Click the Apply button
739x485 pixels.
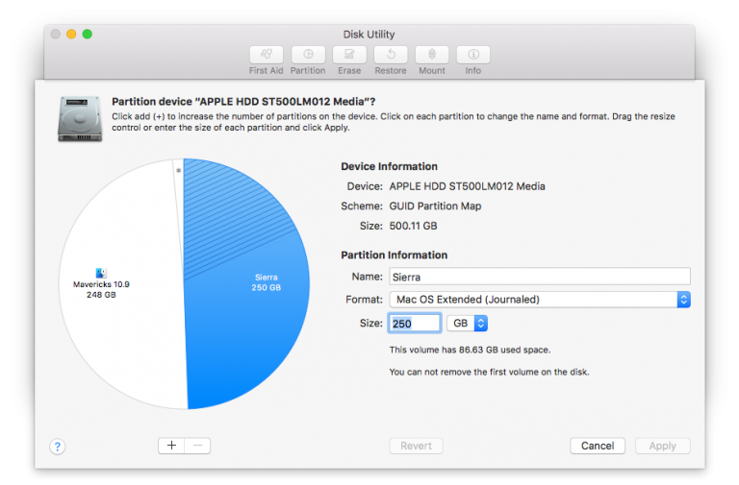tap(663, 446)
